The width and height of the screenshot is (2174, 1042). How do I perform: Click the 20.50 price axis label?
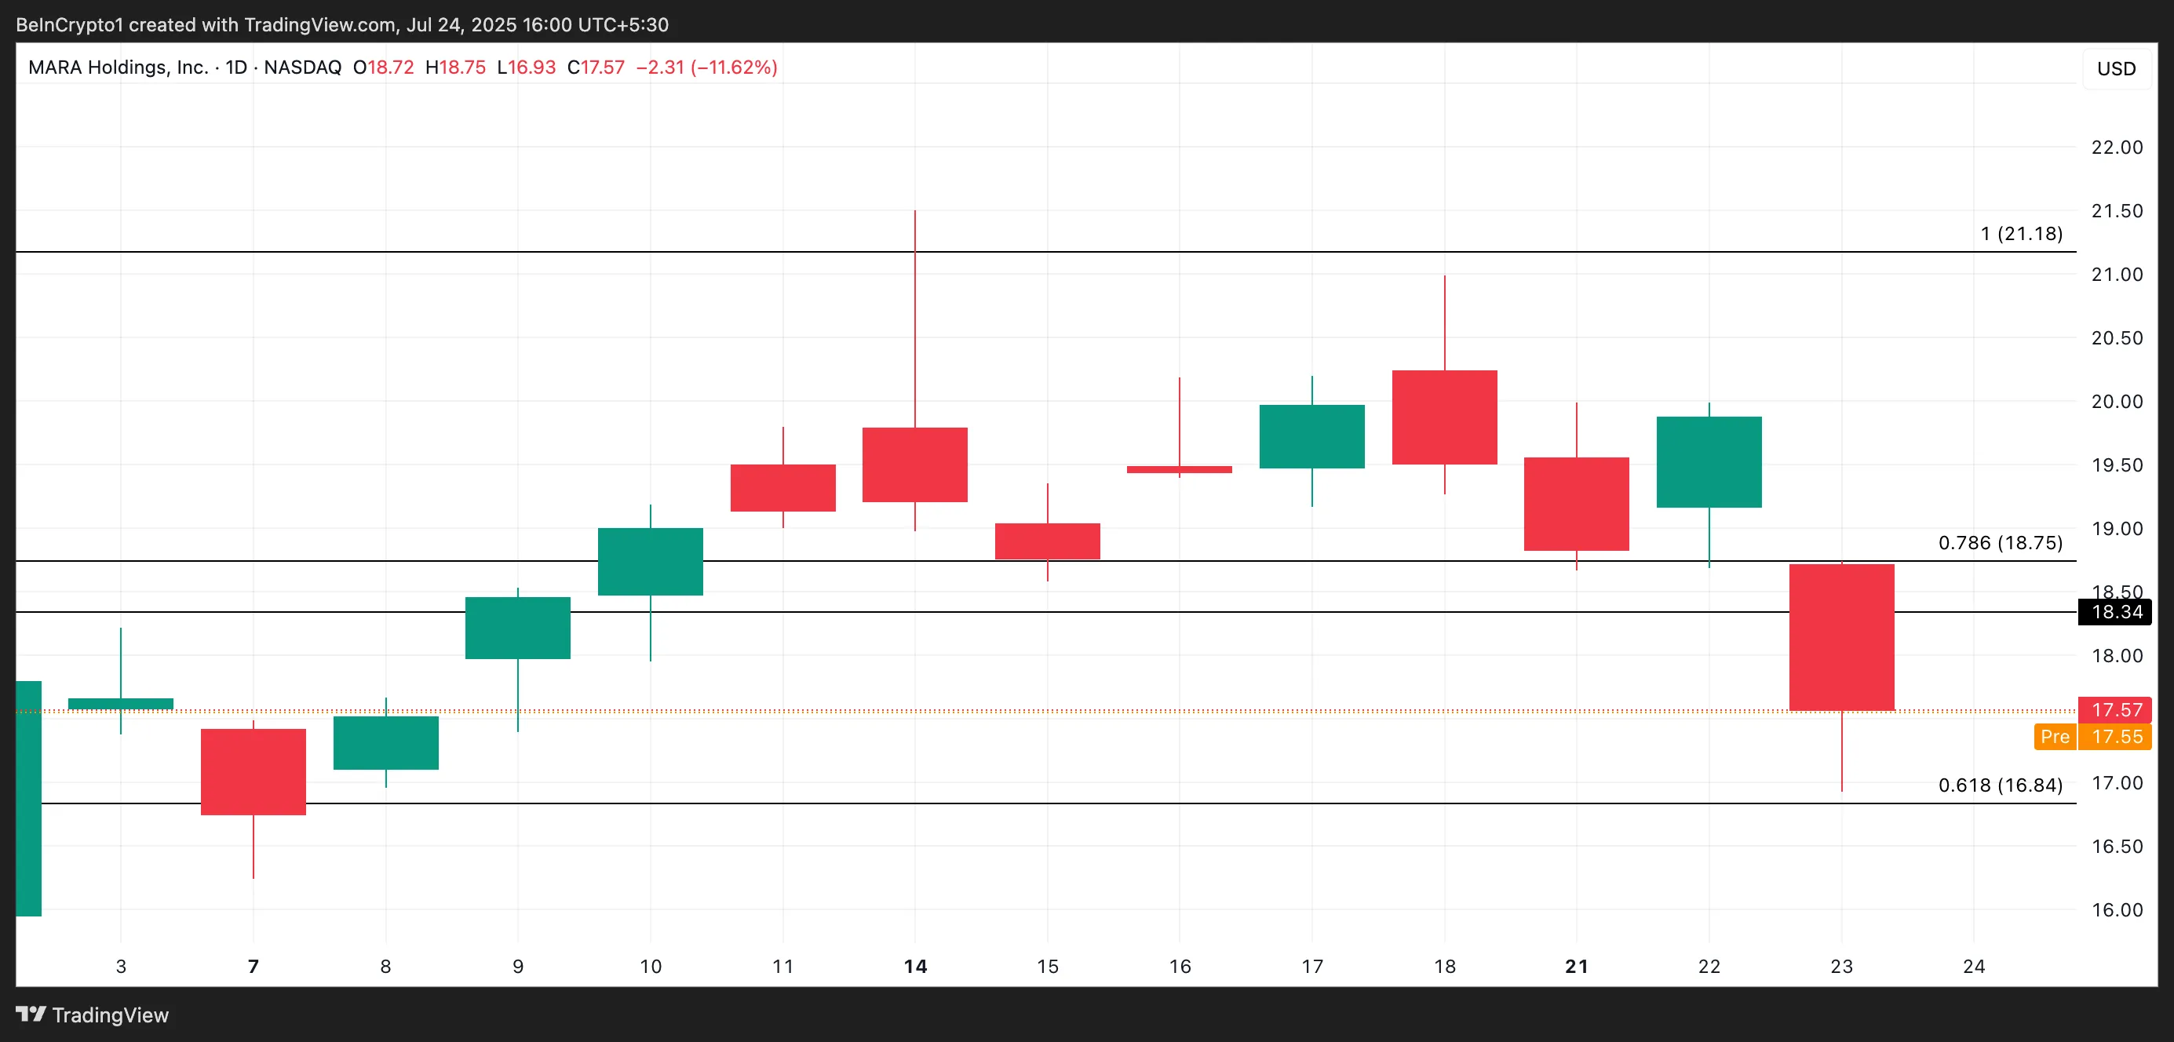coord(2117,337)
